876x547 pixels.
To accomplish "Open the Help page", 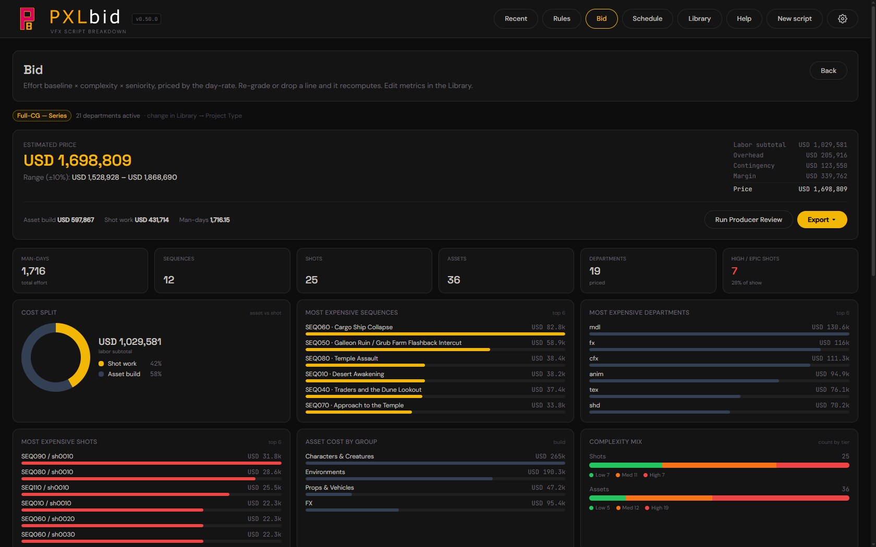I will pos(744,19).
